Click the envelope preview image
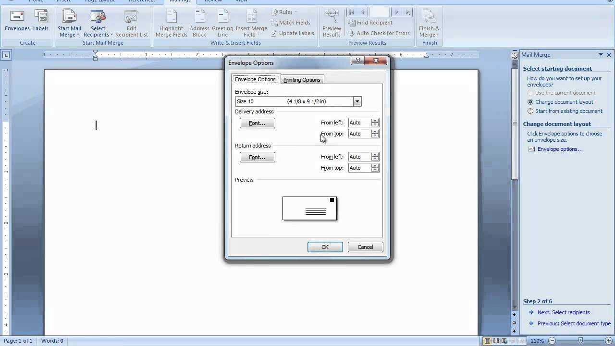615x346 pixels. tap(310, 209)
